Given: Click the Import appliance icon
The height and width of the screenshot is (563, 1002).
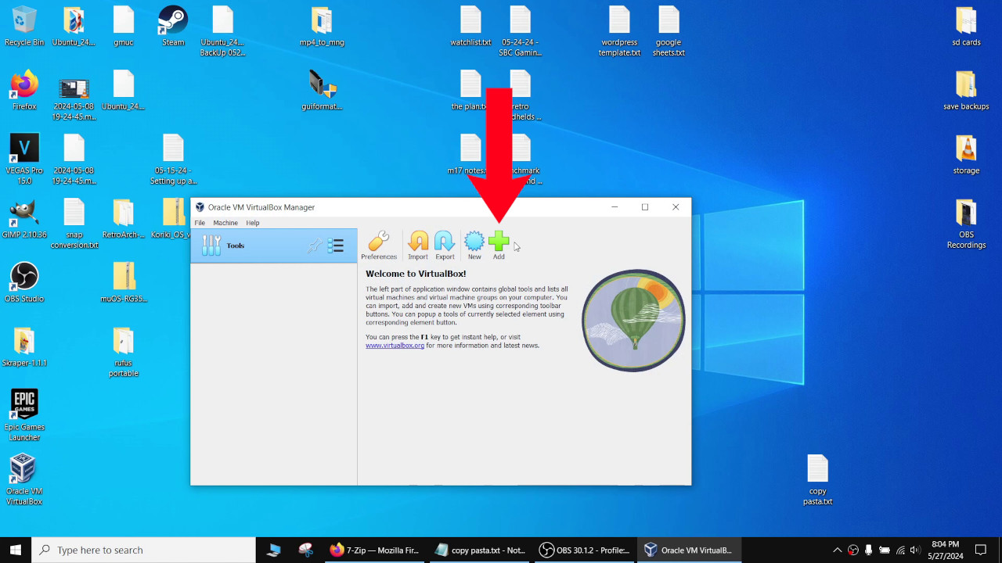Looking at the screenshot, I should tap(418, 246).
